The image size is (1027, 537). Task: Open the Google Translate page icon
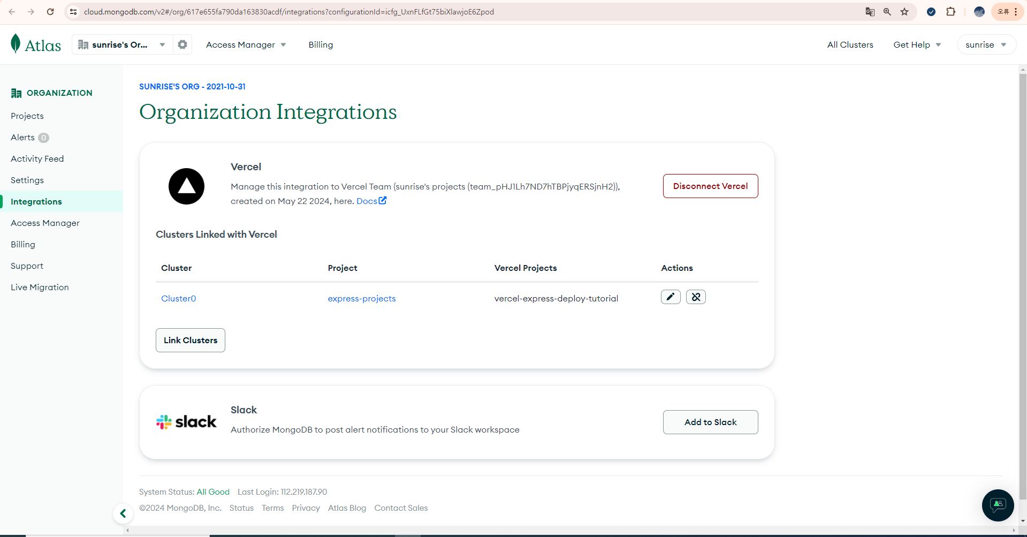(x=870, y=12)
